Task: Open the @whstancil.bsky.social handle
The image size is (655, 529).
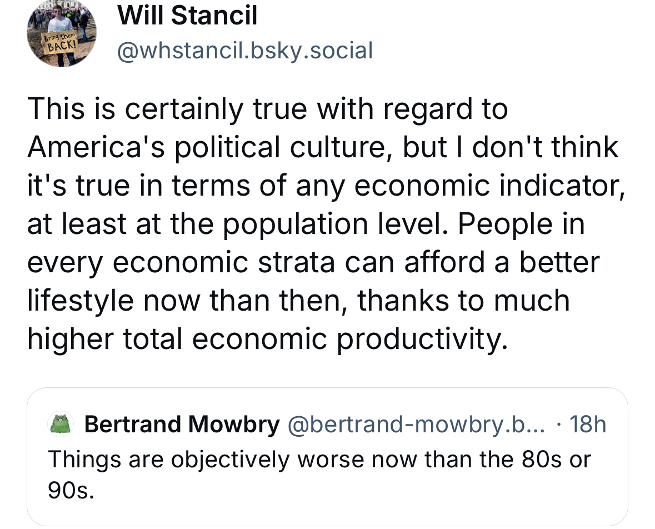Action: (x=244, y=51)
